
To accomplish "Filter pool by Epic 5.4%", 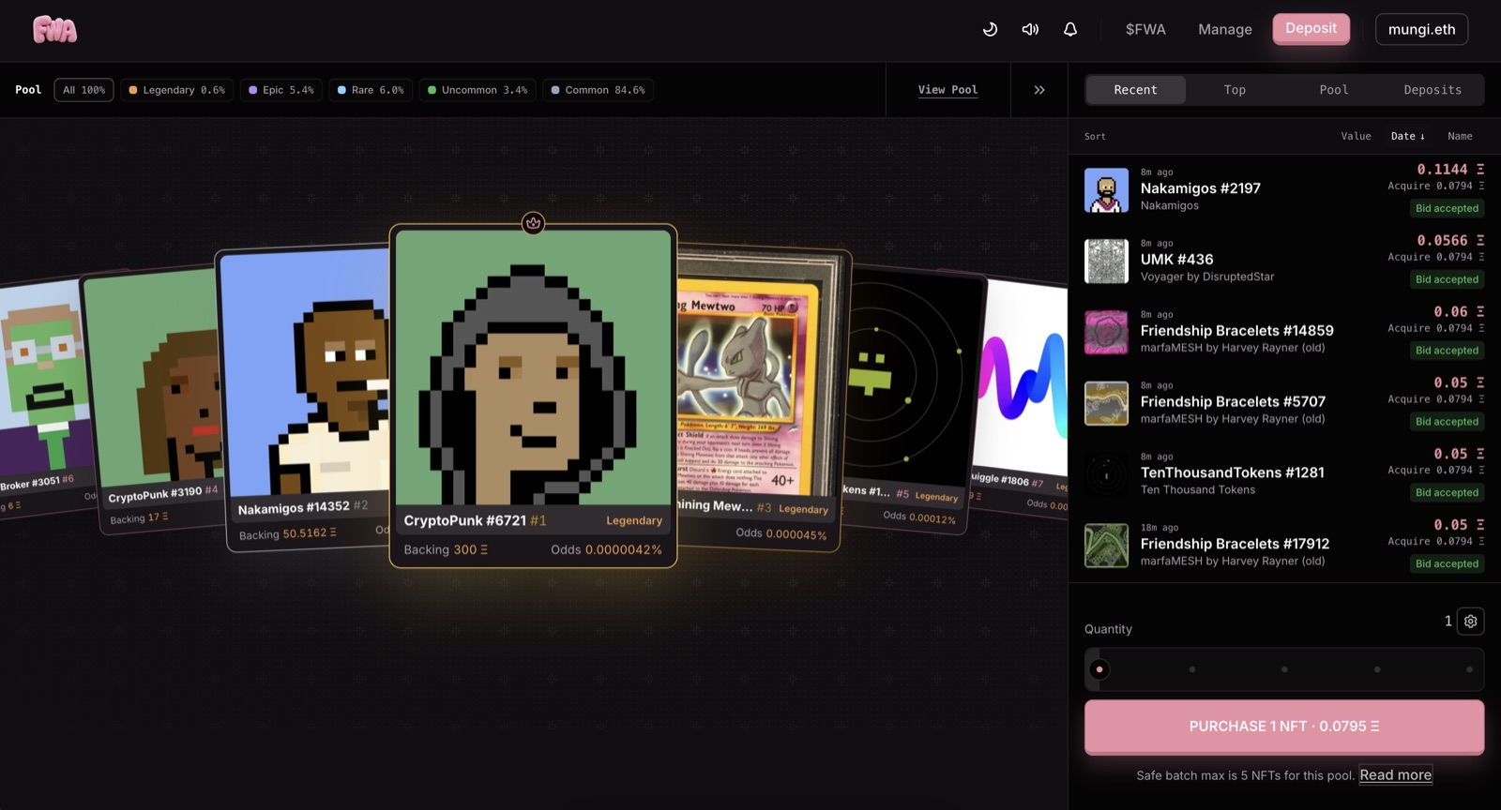I will click(281, 90).
